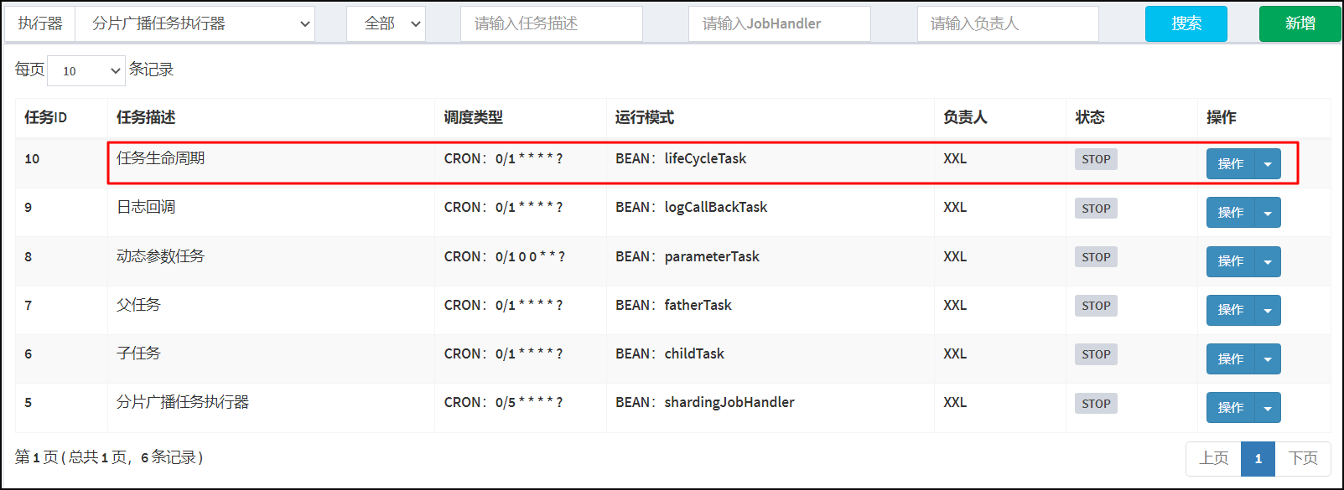Select page 1 in pagination

coord(1258,458)
